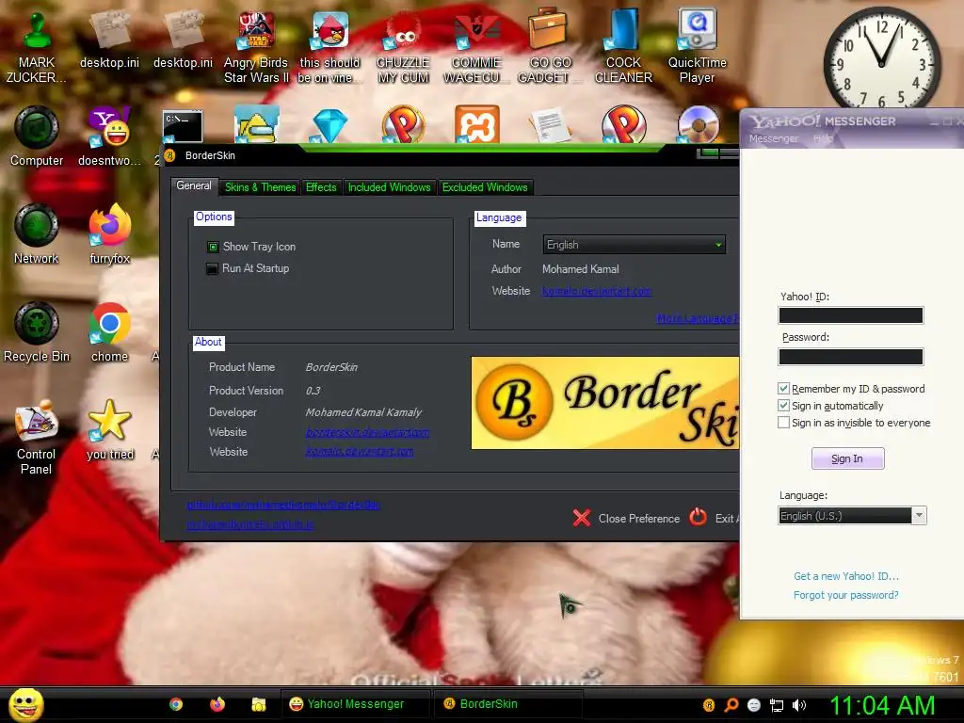This screenshot has height=723, width=964.
Task: Launch Chrome from taskbar quick launch
Action: [176, 704]
